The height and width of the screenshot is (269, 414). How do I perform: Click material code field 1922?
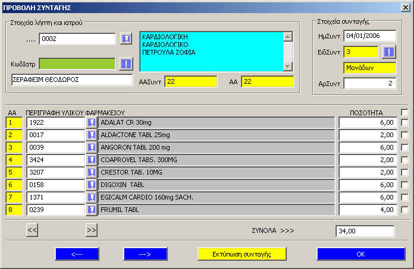point(56,122)
